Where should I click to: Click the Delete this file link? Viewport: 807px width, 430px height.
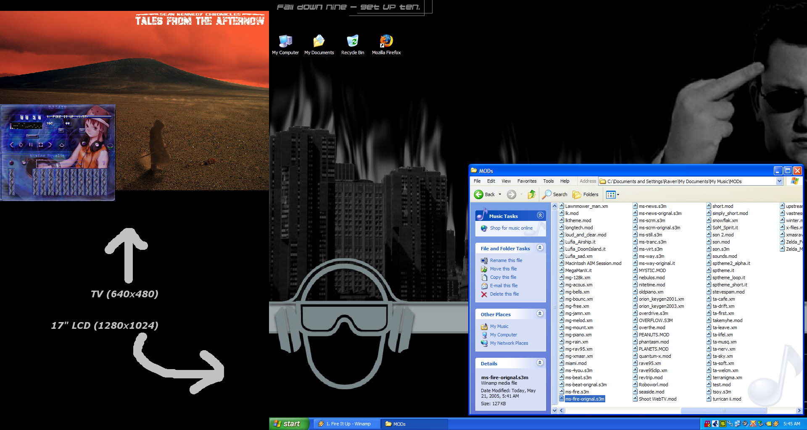504,294
